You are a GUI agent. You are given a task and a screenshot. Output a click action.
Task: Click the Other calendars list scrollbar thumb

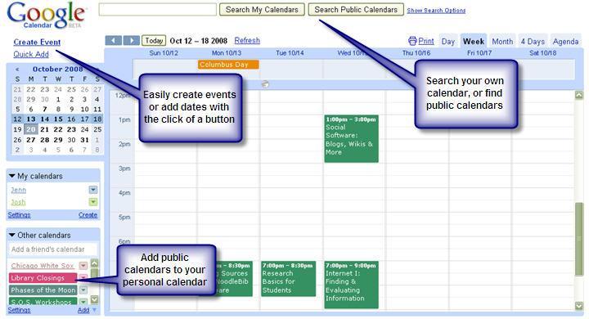[94, 274]
